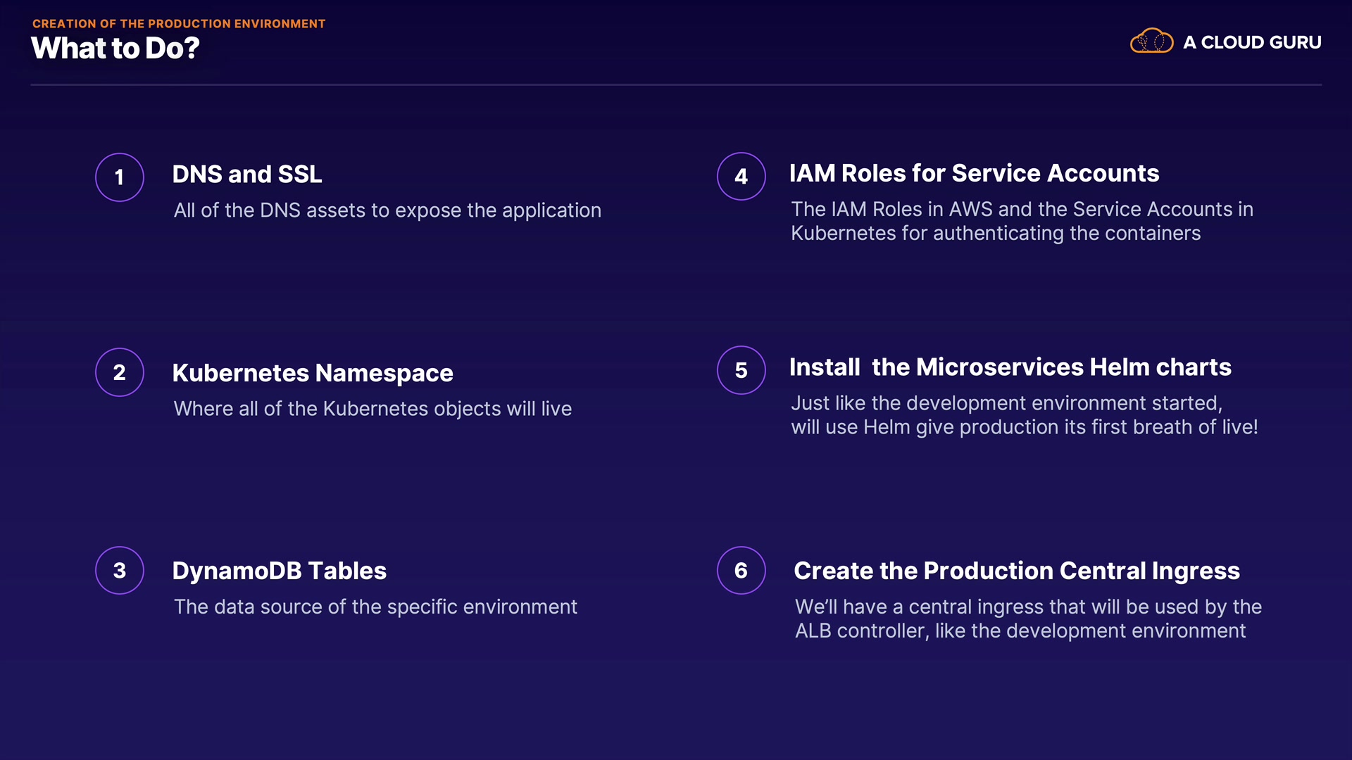This screenshot has height=760, width=1352.
Task: Click the circled number 6 icon
Action: click(x=741, y=570)
